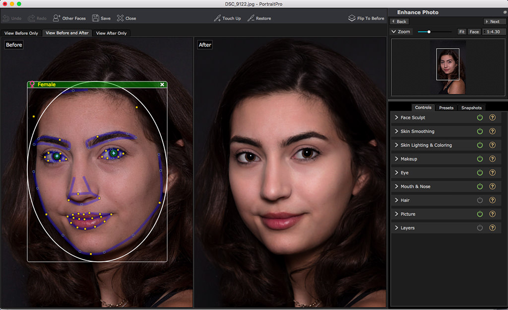The width and height of the screenshot is (508, 310).
Task: Switch to View Before and After tab
Action: point(67,33)
